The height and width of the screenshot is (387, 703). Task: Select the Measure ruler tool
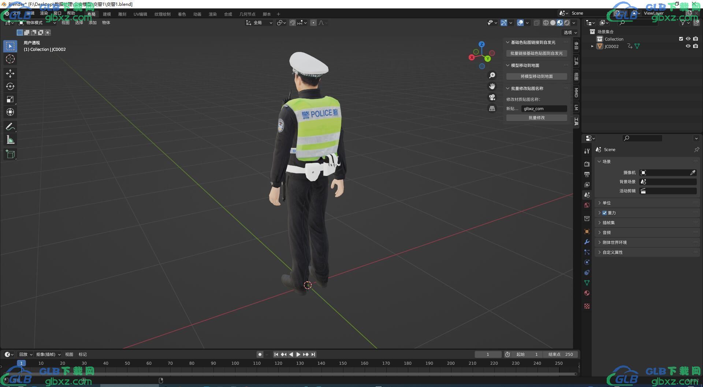coord(10,140)
